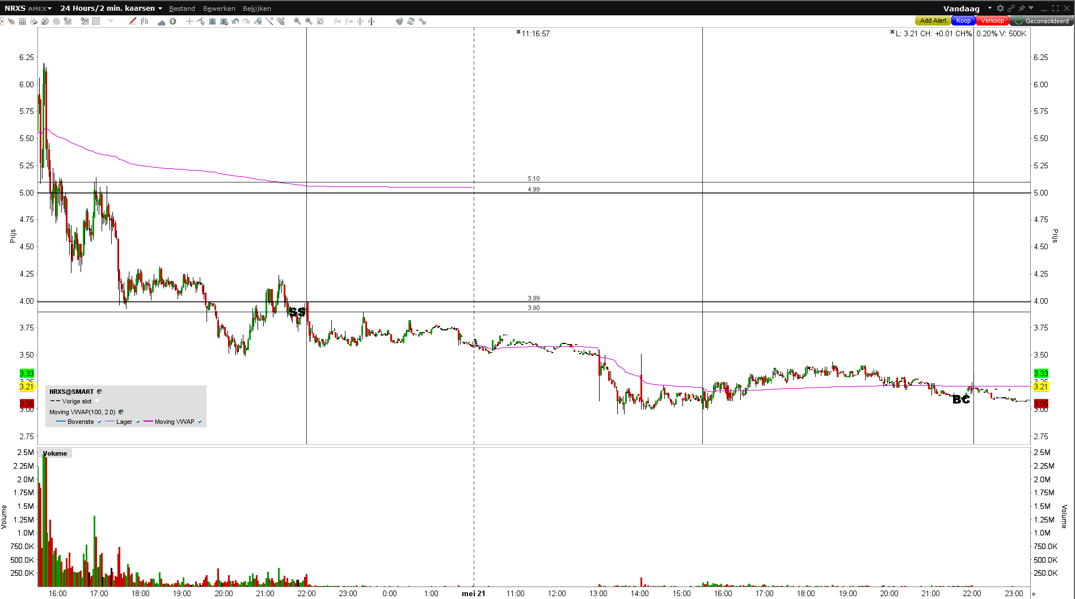Uncheck the Bovenste band checkbox
The image size is (1075, 599).
[99, 422]
